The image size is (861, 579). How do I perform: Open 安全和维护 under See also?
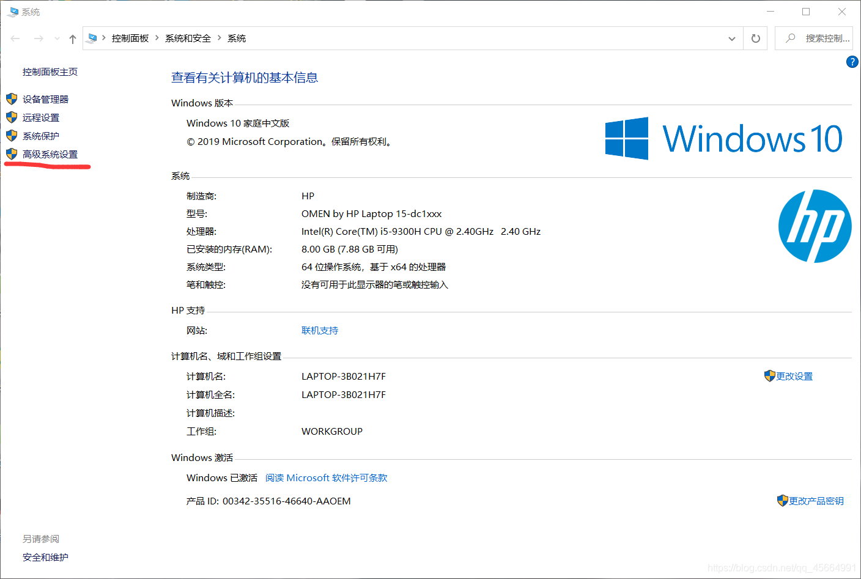pos(45,557)
